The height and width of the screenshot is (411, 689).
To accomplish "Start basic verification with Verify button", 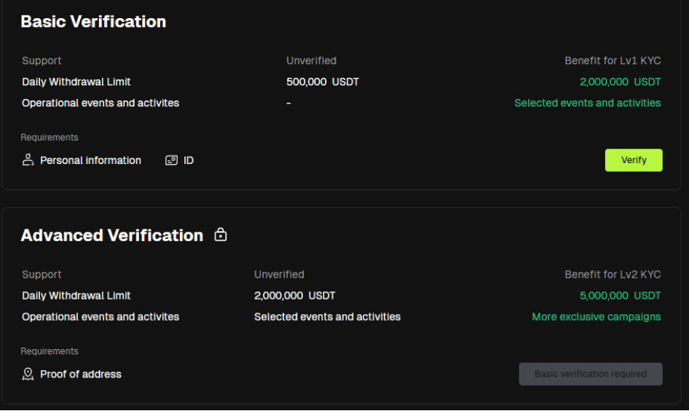I will click(634, 160).
